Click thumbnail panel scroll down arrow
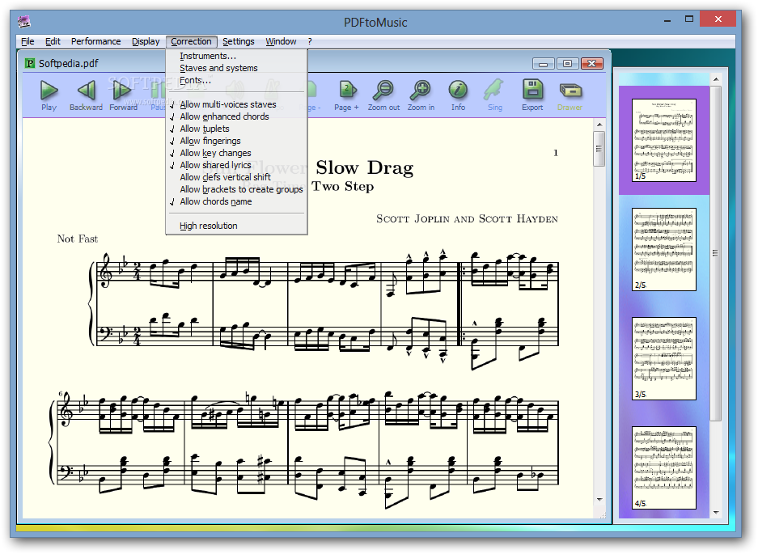Image resolution: width=758 pixels, height=554 pixels. click(x=716, y=513)
